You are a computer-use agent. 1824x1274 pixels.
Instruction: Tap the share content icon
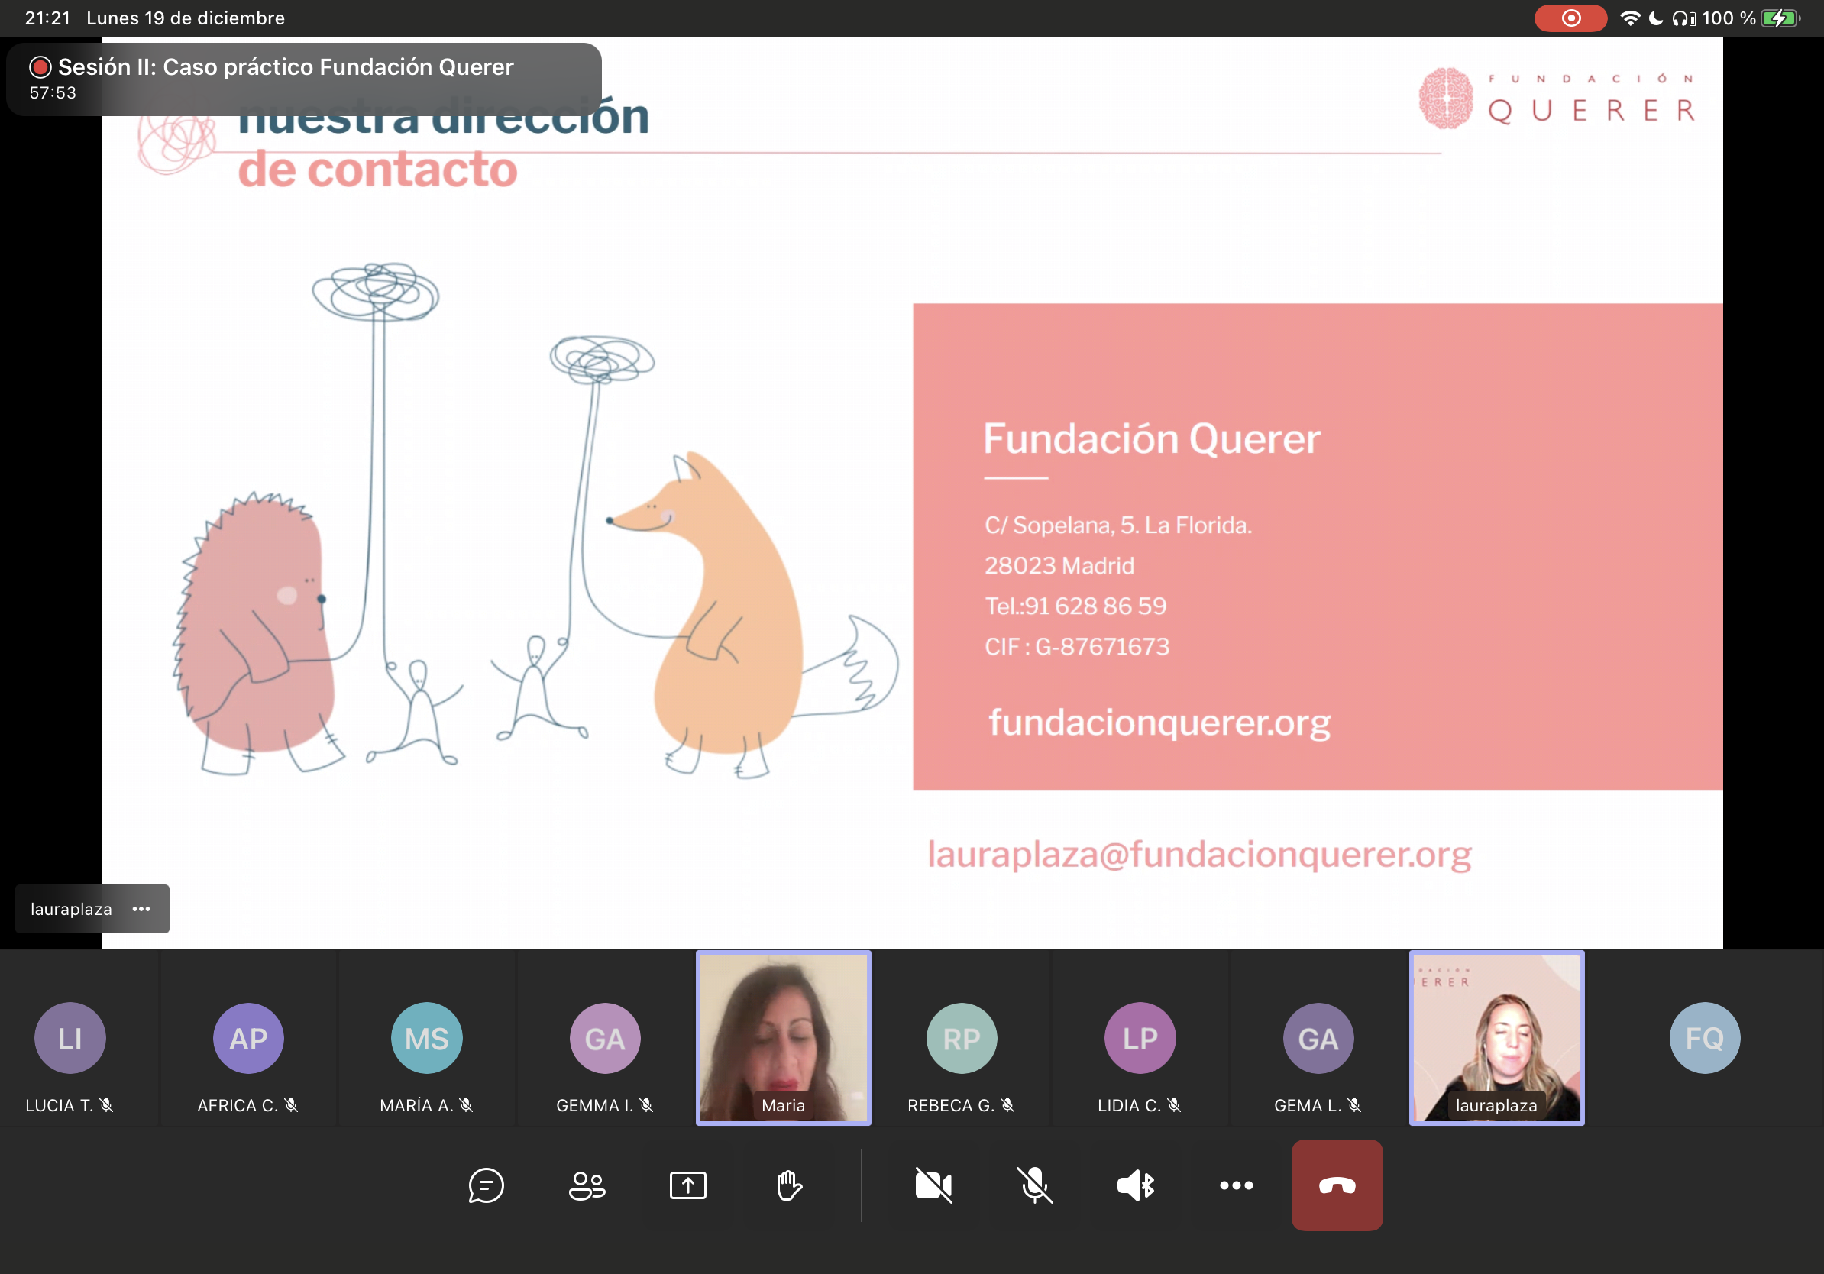688,1185
